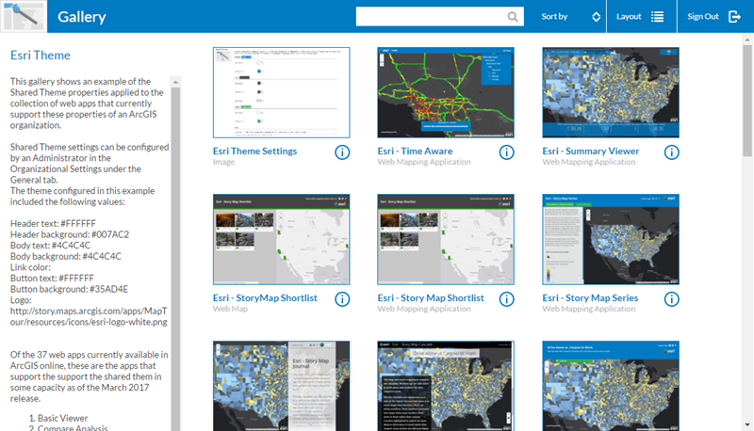Click the 'Header text: #FFFFFF' line

[x=53, y=223]
